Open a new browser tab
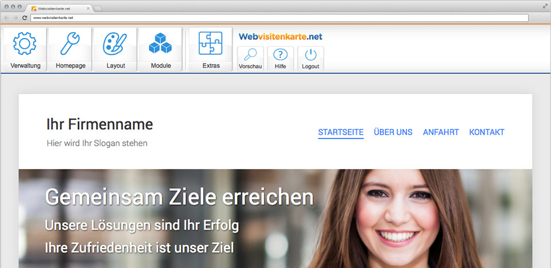Viewport: 551px width, 268px height. tap(98, 9)
